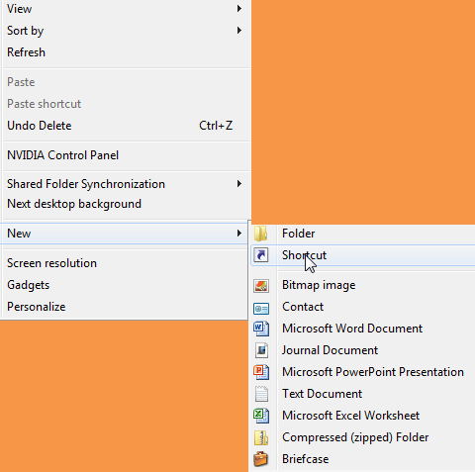Screen dimensions: 475x472
Task: Click the Shortcut arrow icon
Action: point(261,255)
